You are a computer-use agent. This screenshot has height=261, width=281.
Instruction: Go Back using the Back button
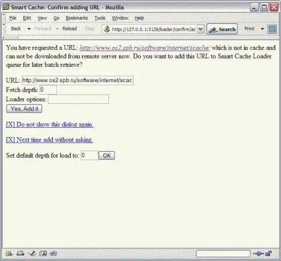tap(16, 29)
